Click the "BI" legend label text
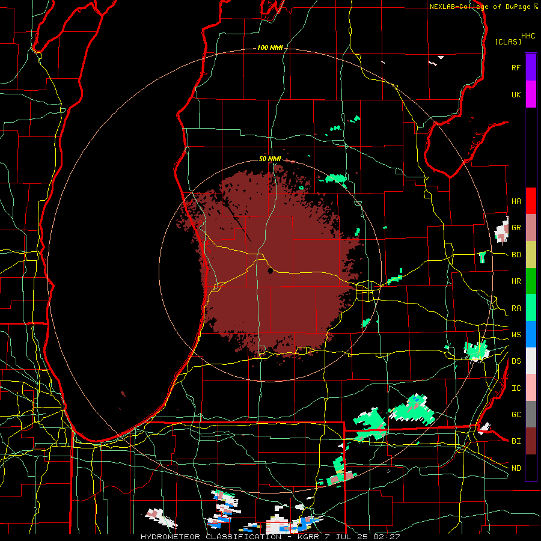The height and width of the screenshot is (541, 541). tap(516, 441)
